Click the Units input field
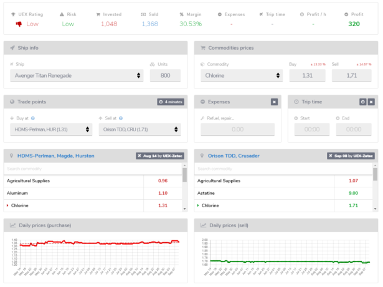Image resolution: width=383 pixels, height=287 pixels. (x=165, y=75)
